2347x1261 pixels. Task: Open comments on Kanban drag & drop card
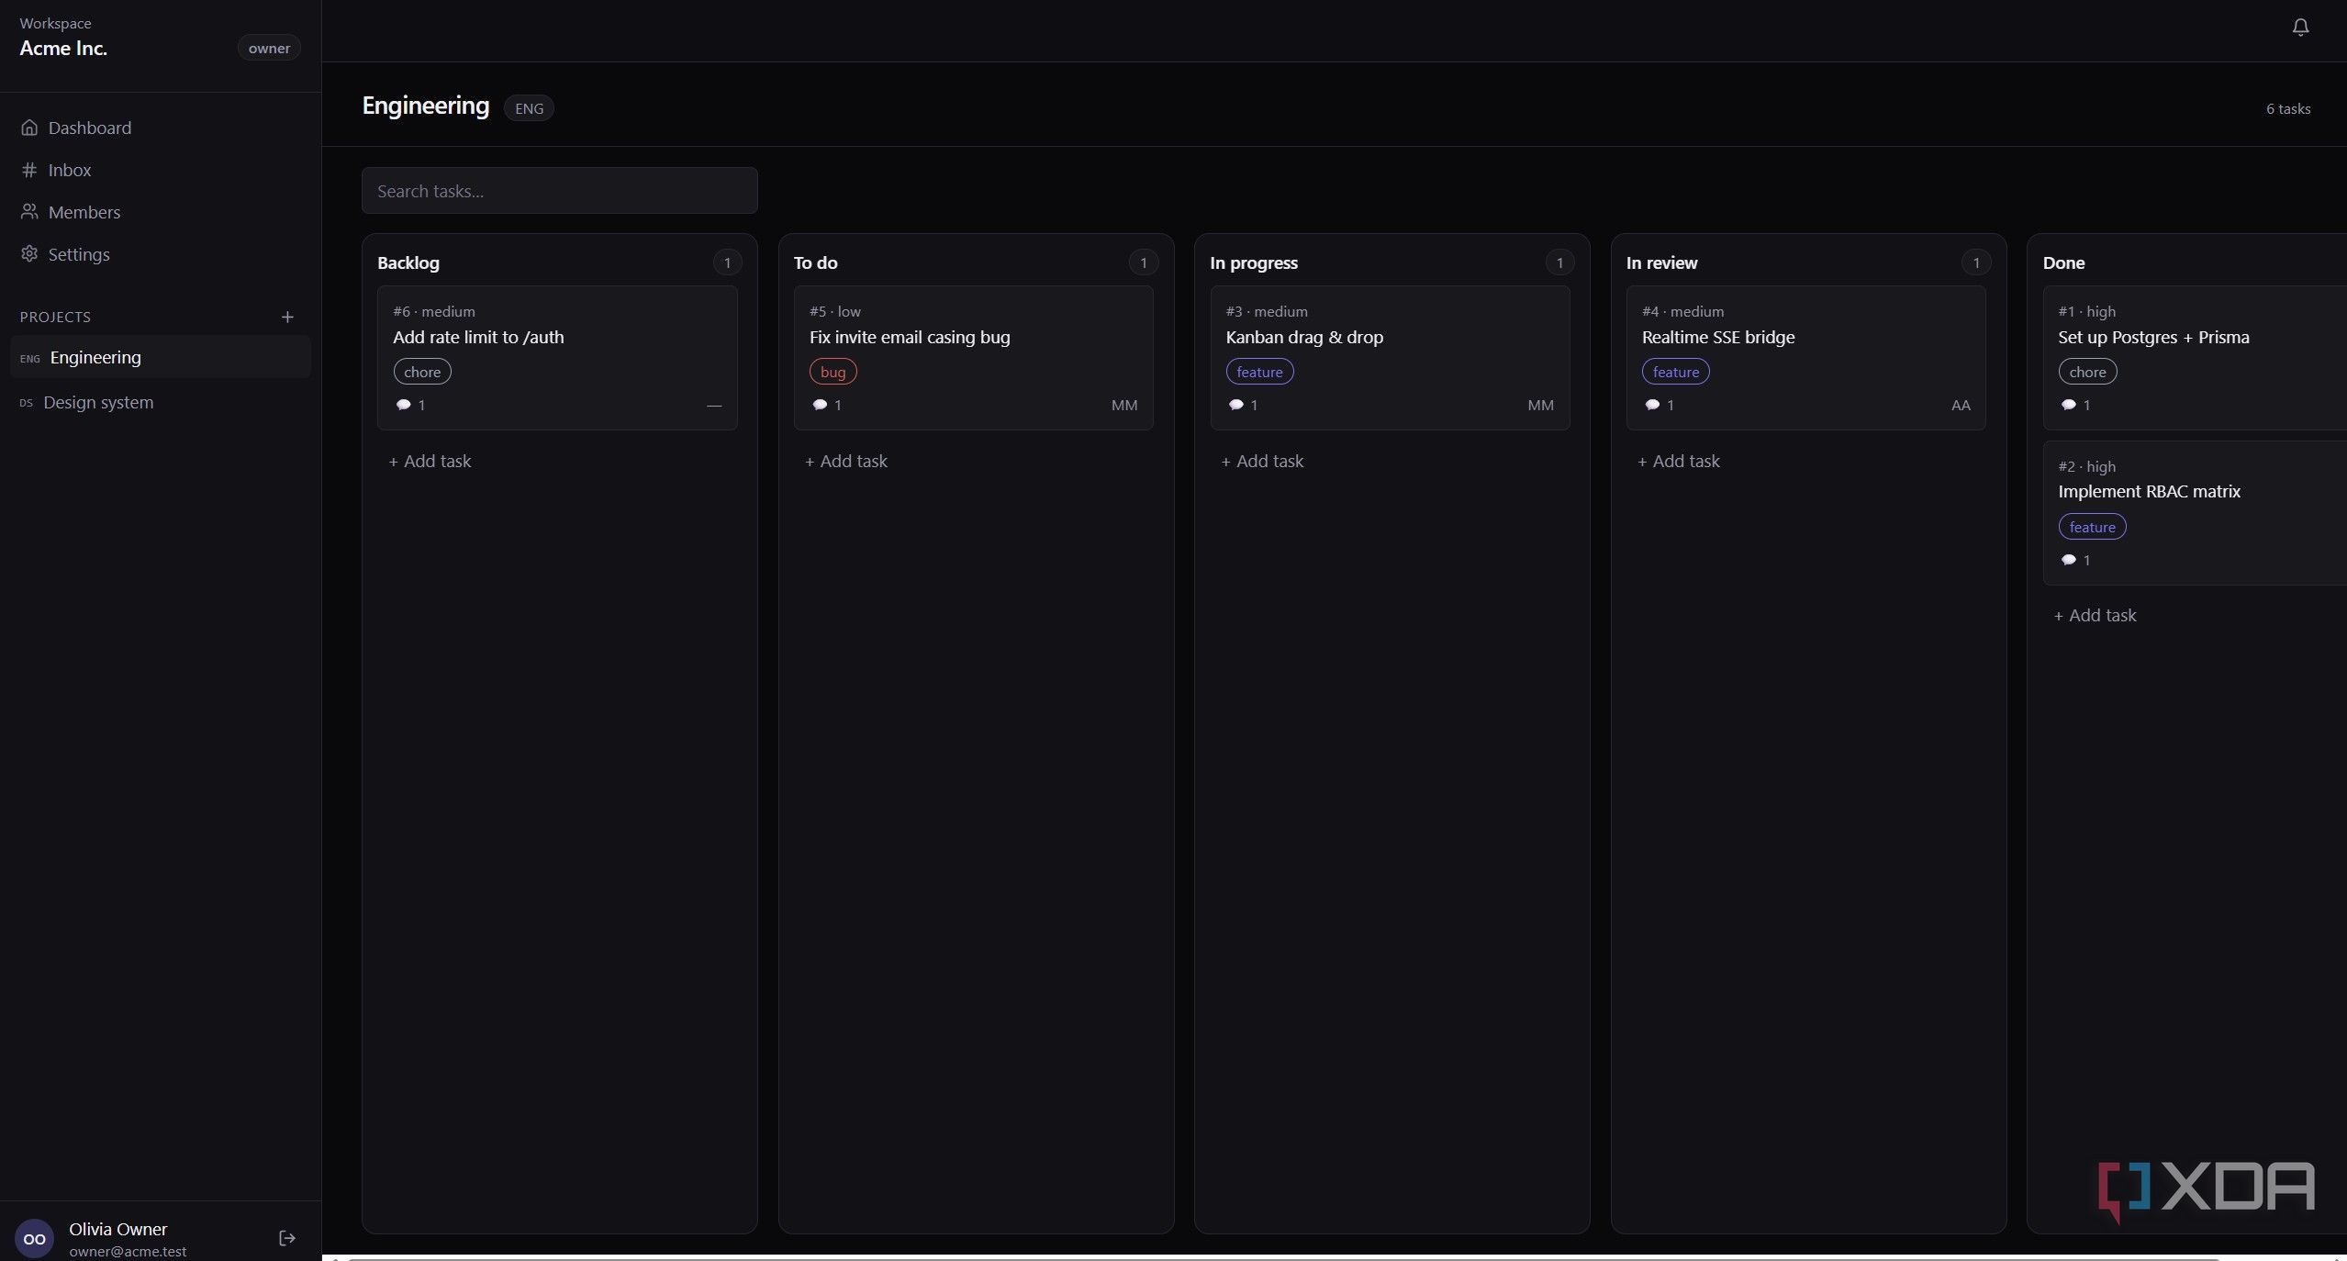[1243, 405]
